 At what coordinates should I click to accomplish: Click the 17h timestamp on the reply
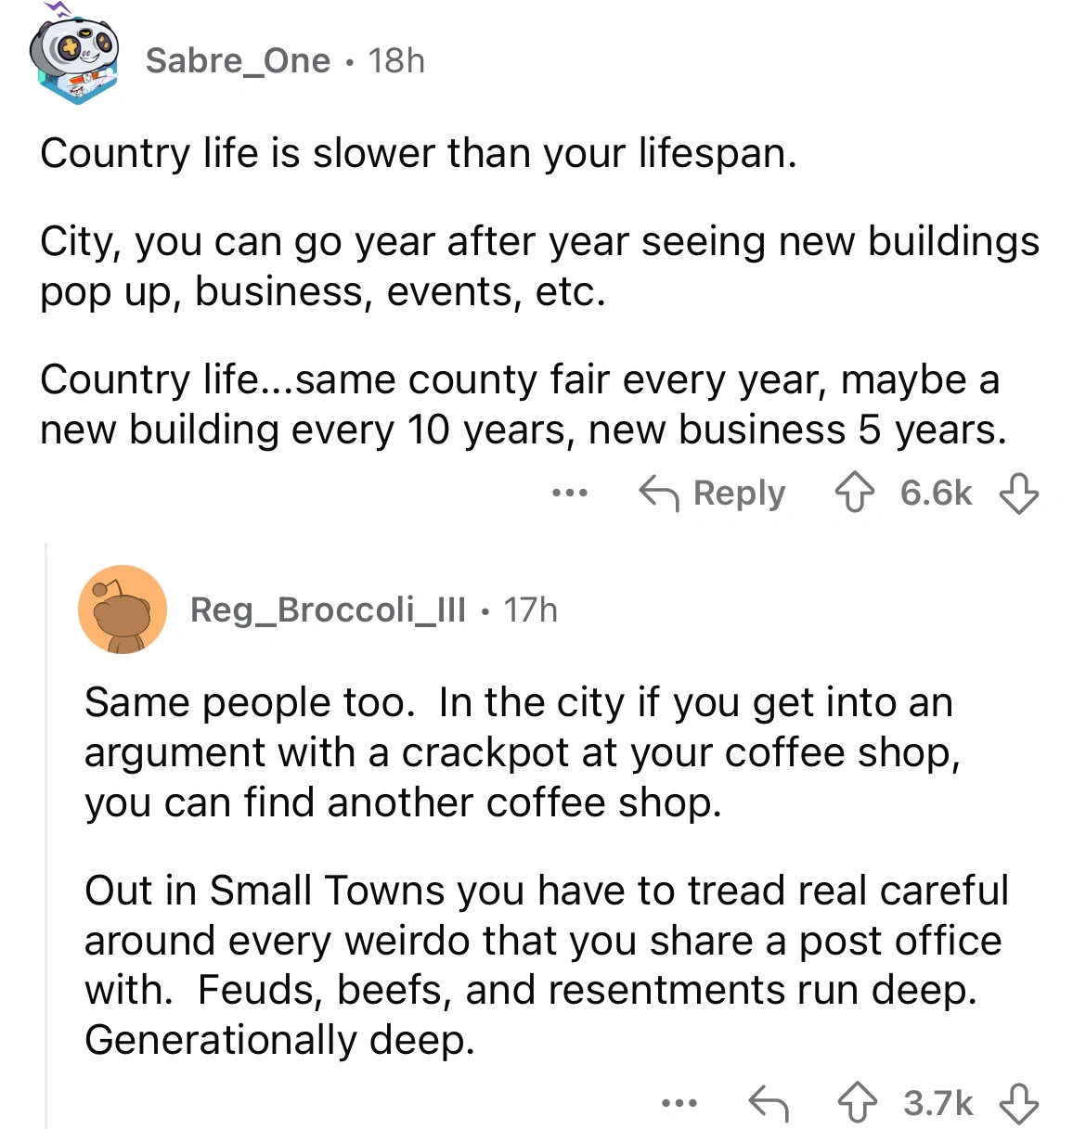coord(531,609)
